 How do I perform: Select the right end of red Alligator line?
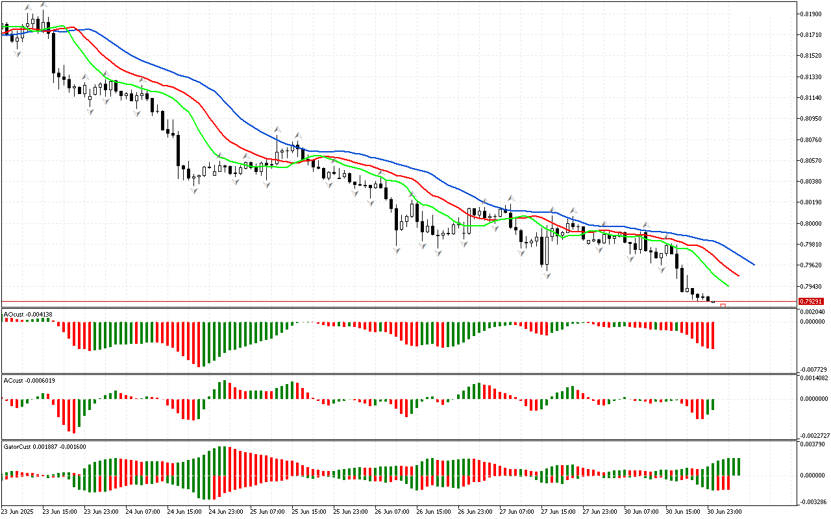pyautogui.click(x=738, y=276)
